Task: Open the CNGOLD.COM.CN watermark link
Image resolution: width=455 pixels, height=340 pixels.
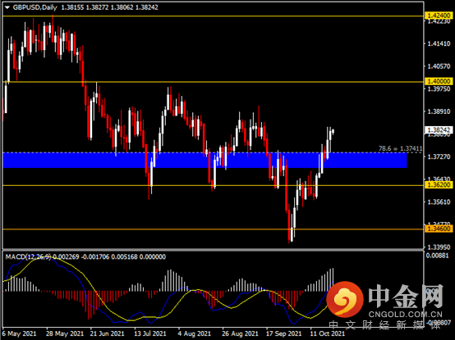Action: (x=406, y=315)
